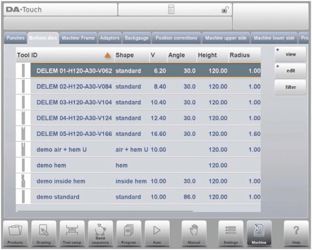
Task: Open the Drawing mode icon
Action: 43,233
